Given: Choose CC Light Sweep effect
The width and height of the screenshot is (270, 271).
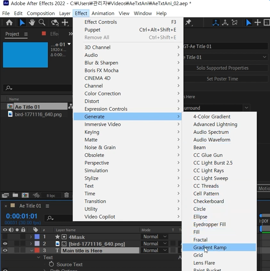Looking at the screenshot, I should tap(219, 178).
